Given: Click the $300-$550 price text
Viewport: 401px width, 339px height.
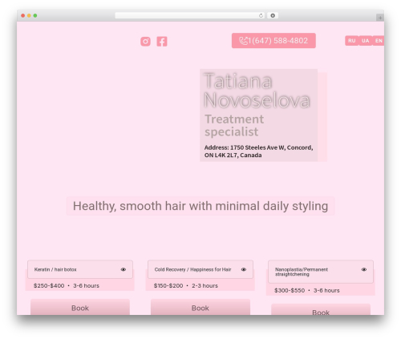Looking at the screenshot, I should (x=290, y=290).
